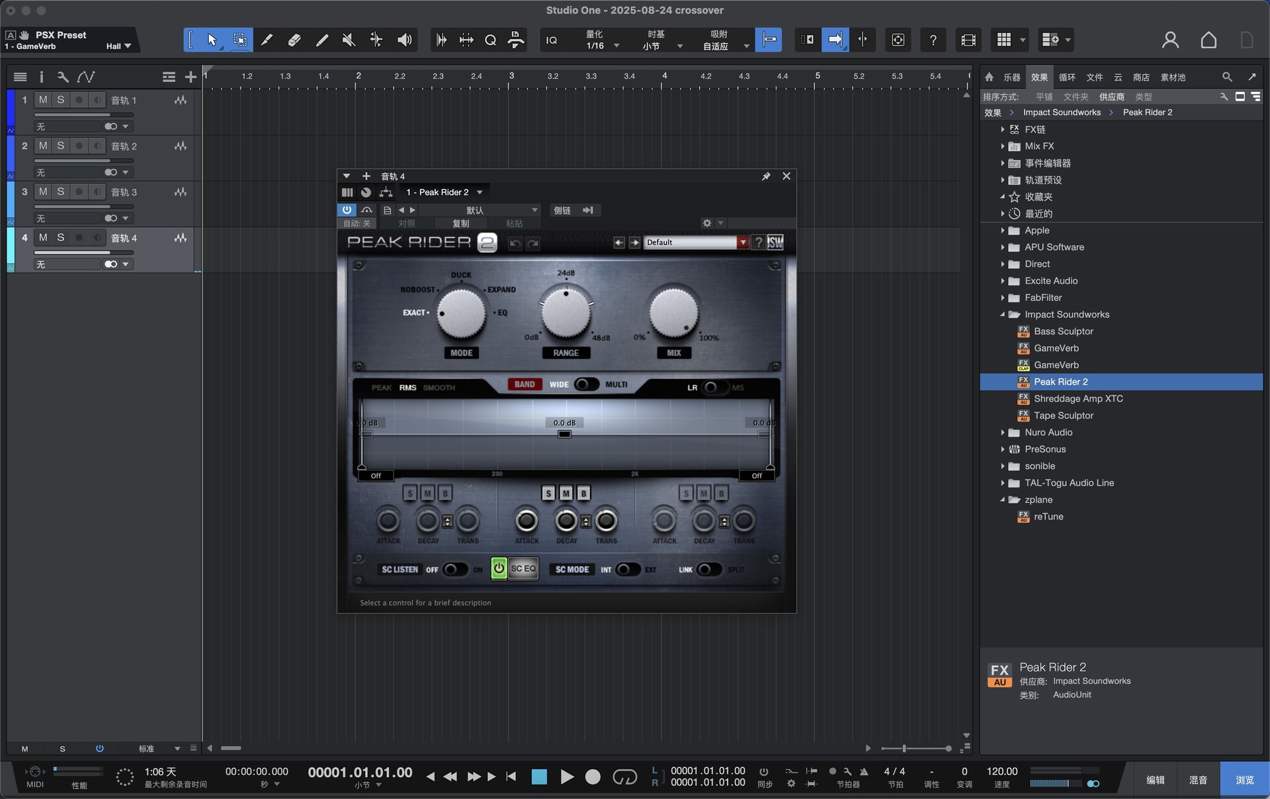1270x799 pixels.
Task: Open the 混音 view tab
Action: 1199,780
